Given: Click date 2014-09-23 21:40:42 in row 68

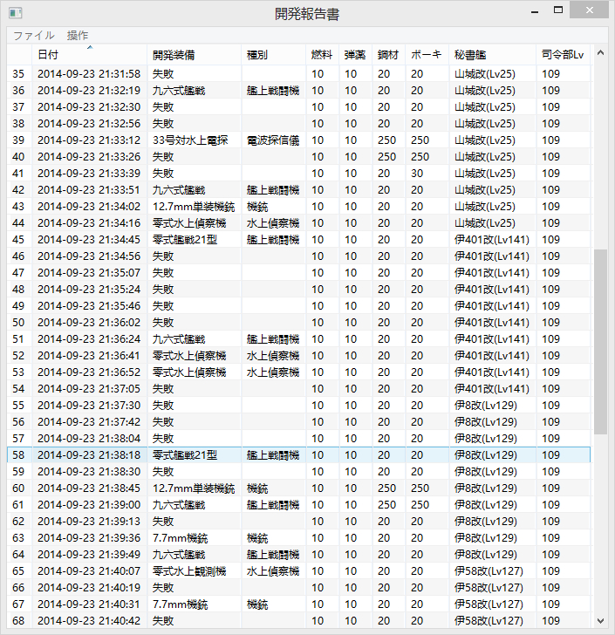Looking at the screenshot, I should tap(89, 621).
